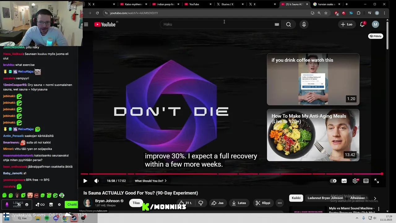Open video settings gear
This screenshot has height=223, width=396.
(x=355, y=181)
